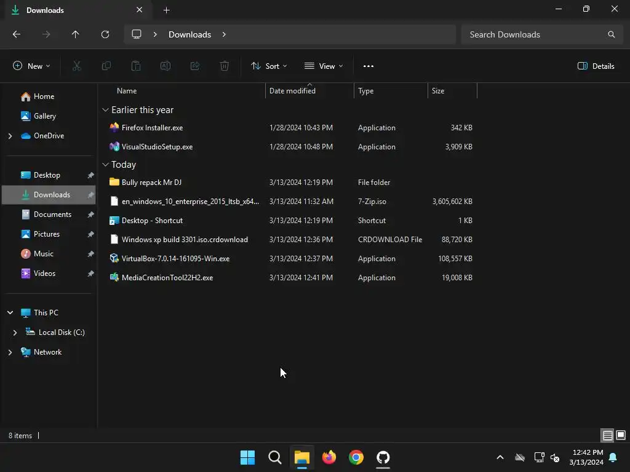
Task: Open the See more ellipsis menu
Action: (x=369, y=66)
